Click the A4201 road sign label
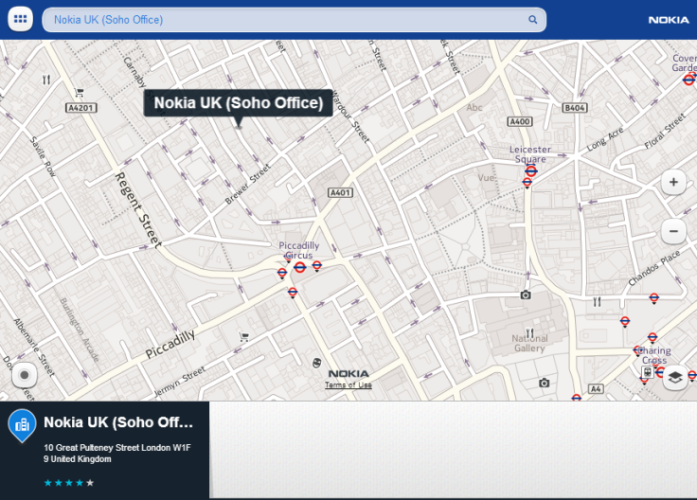The width and height of the screenshot is (697, 500). tap(80, 108)
